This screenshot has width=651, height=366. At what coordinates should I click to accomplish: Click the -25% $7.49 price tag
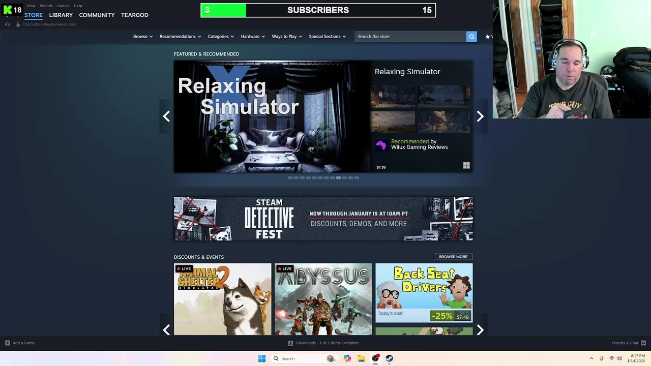451,316
